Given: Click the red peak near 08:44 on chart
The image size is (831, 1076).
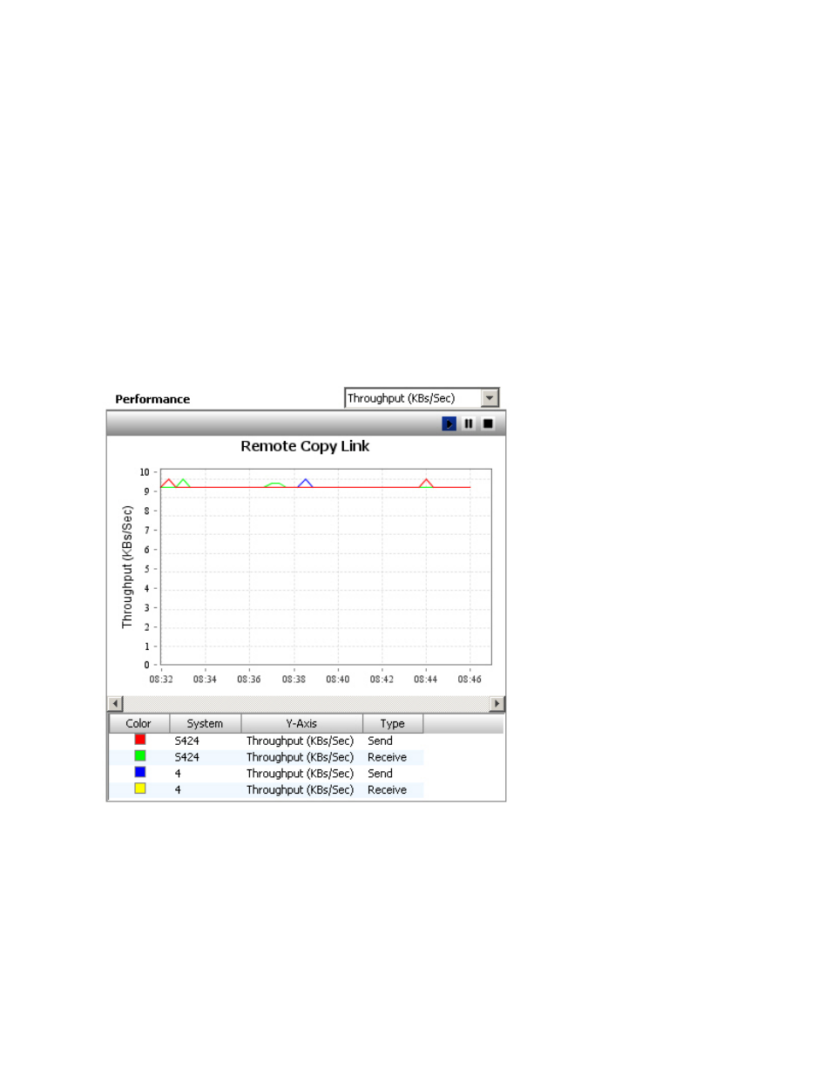Looking at the screenshot, I should 426,481.
